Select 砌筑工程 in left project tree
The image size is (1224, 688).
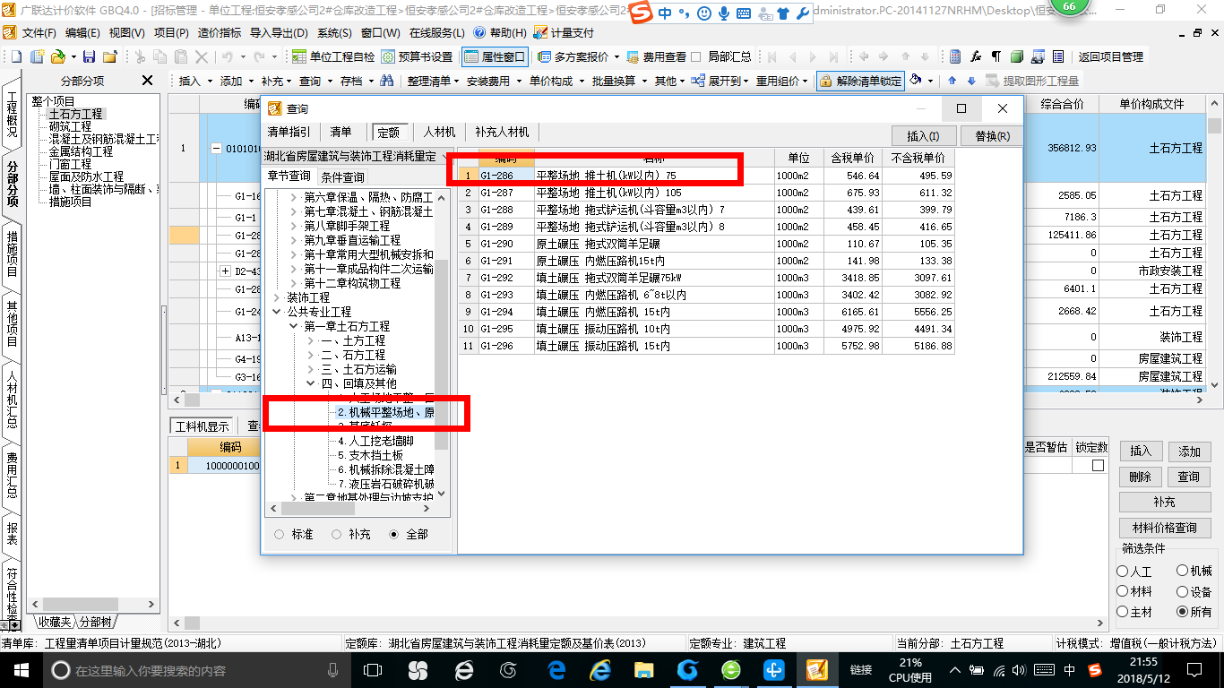tap(70, 127)
